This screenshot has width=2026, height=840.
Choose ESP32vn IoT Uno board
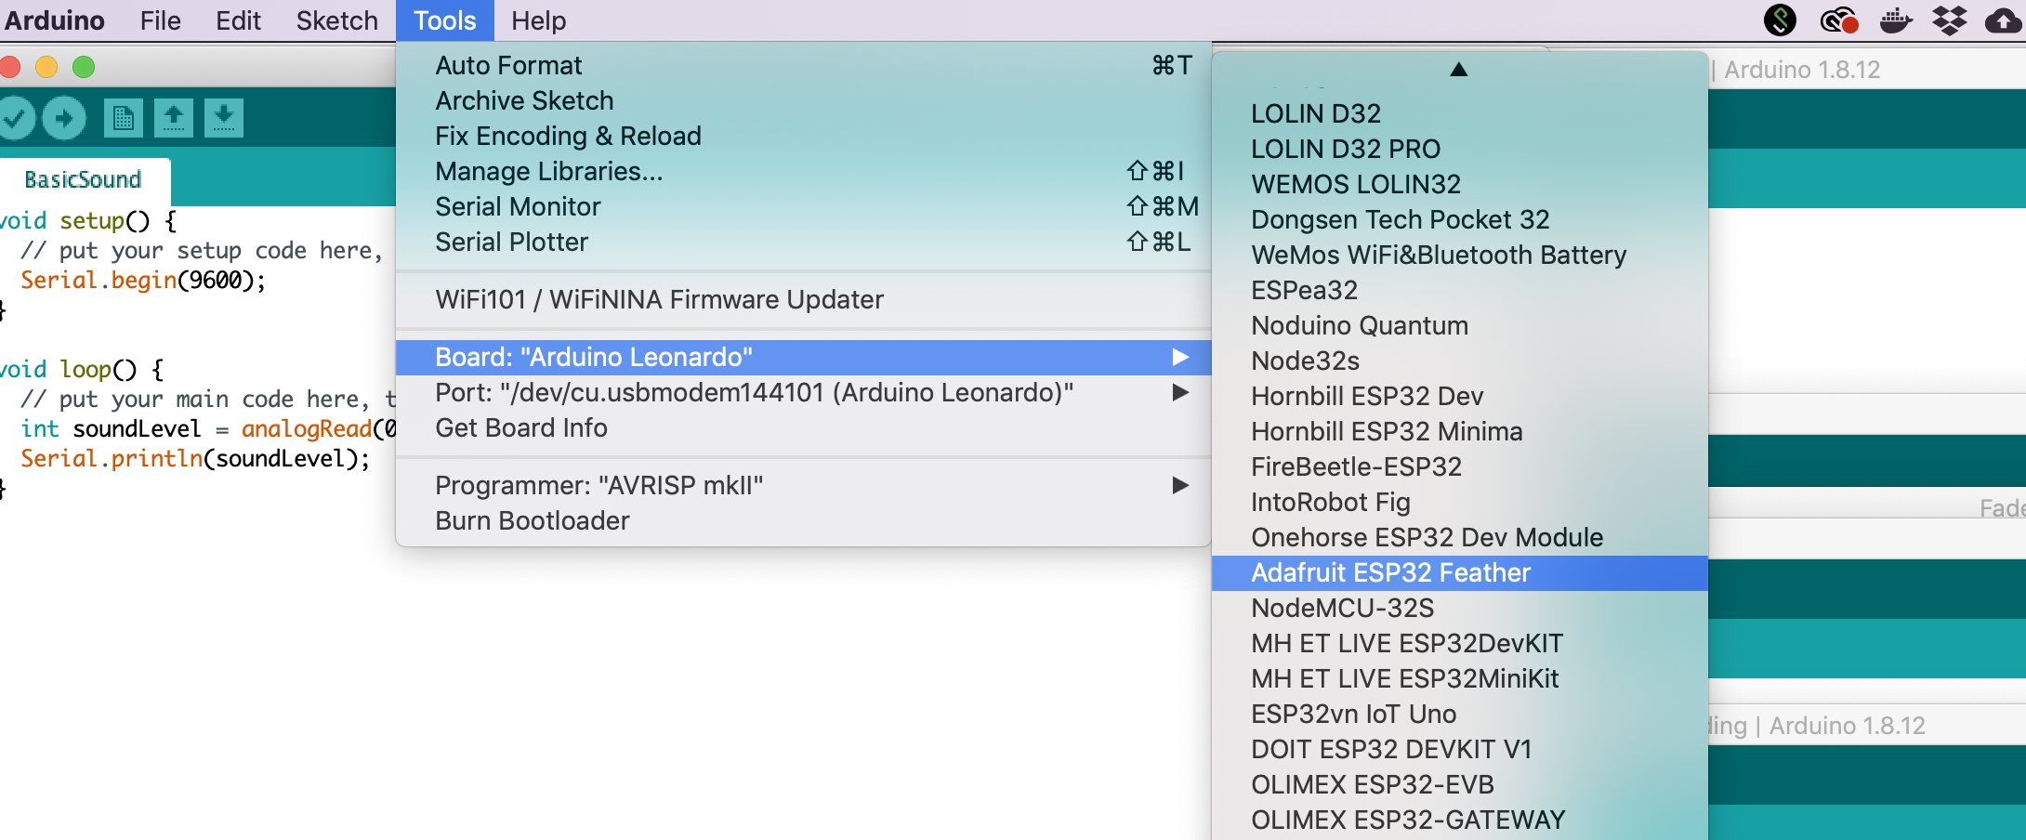point(1460,715)
